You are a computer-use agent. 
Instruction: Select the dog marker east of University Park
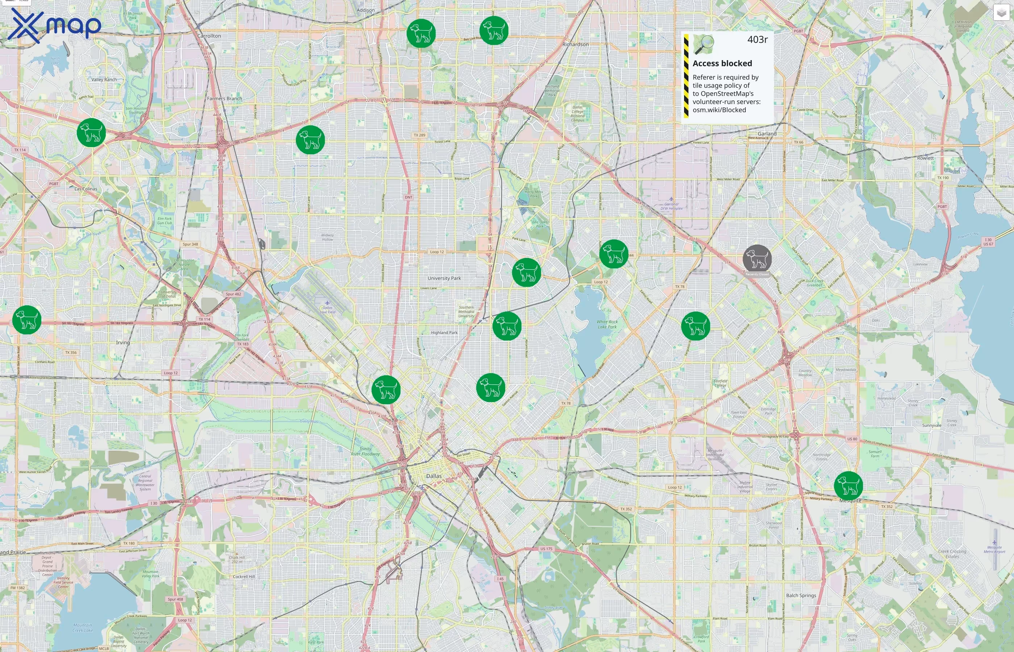[x=527, y=272]
